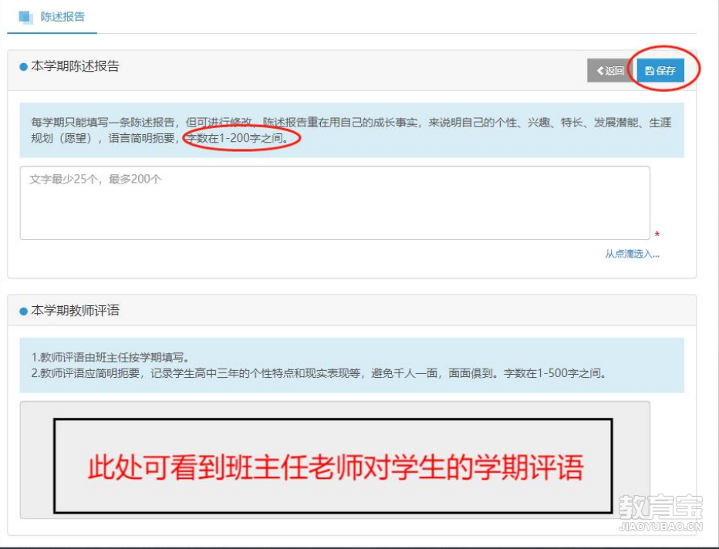Viewport: 719px width, 549px height.
Task: Save the report with the 保存 button
Action: point(660,71)
